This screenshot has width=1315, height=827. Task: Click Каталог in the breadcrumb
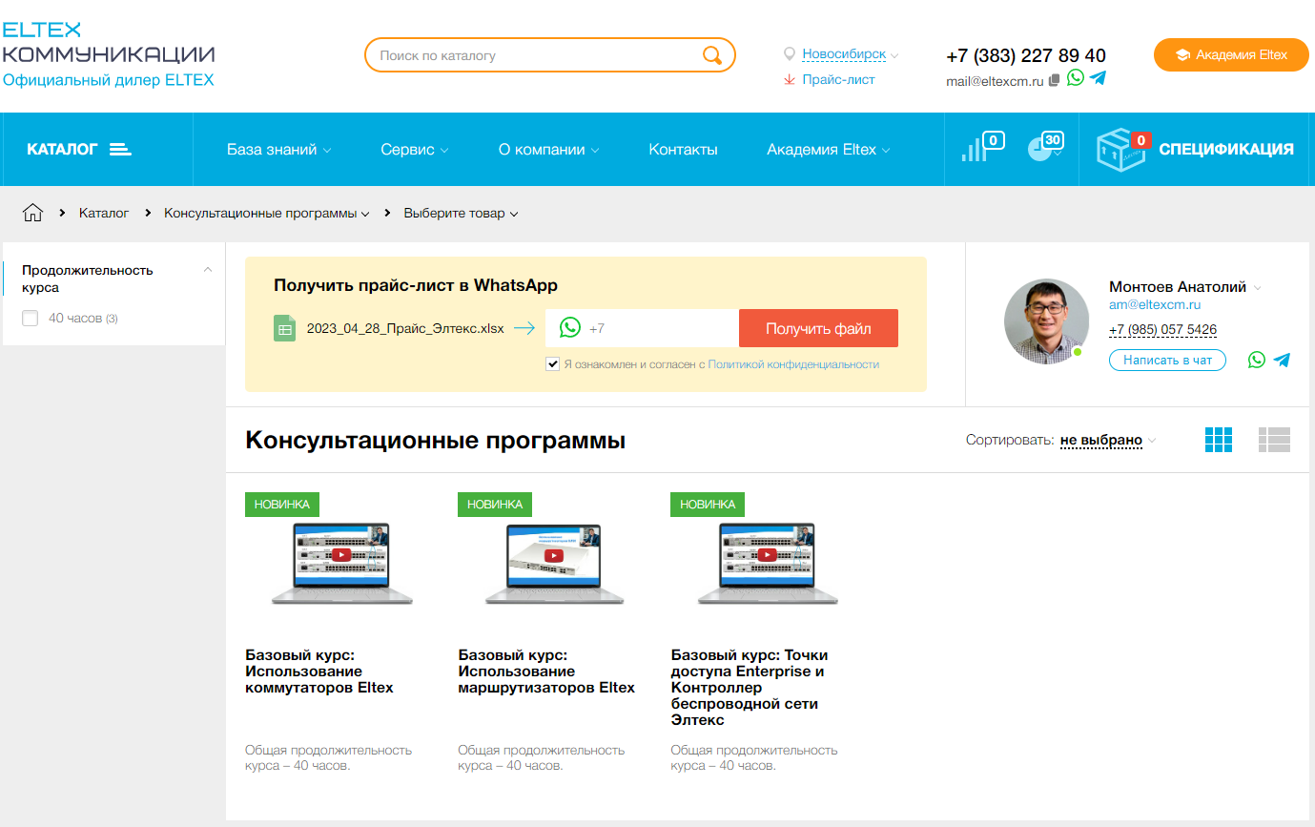(x=104, y=214)
